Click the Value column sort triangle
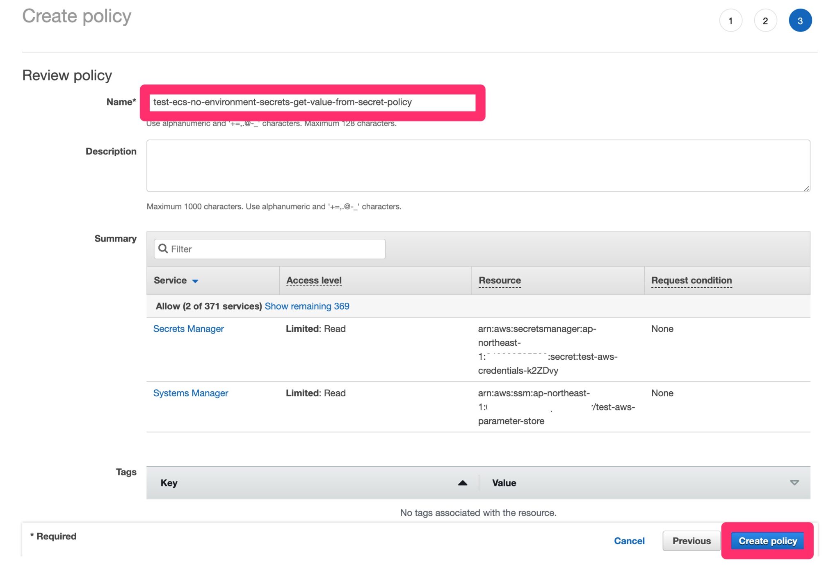 794,483
